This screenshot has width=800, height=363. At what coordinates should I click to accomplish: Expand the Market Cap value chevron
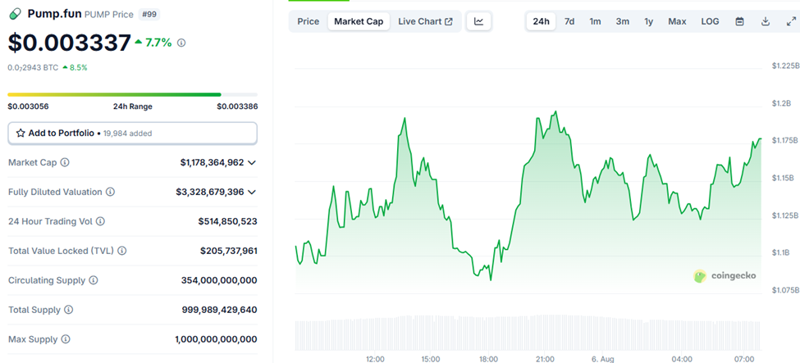point(252,163)
